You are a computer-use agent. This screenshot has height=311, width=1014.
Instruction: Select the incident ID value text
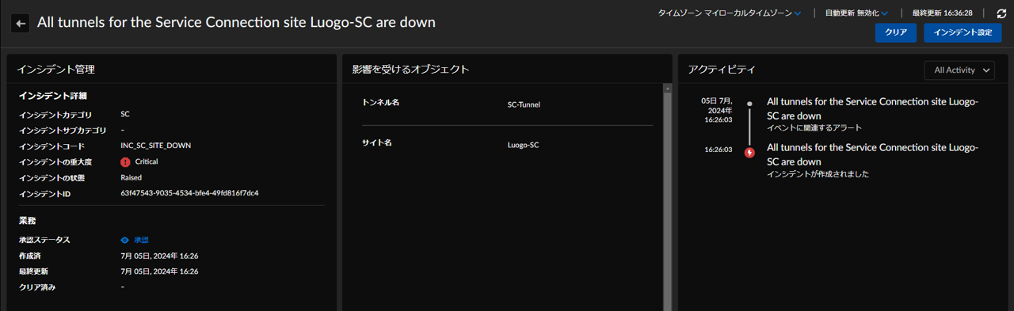(189, 193)
